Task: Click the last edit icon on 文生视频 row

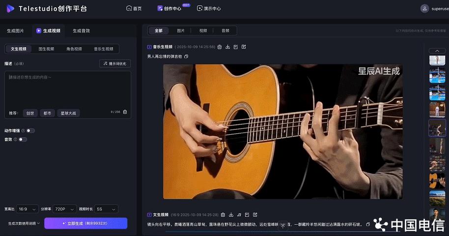Action: pos(255,214)
